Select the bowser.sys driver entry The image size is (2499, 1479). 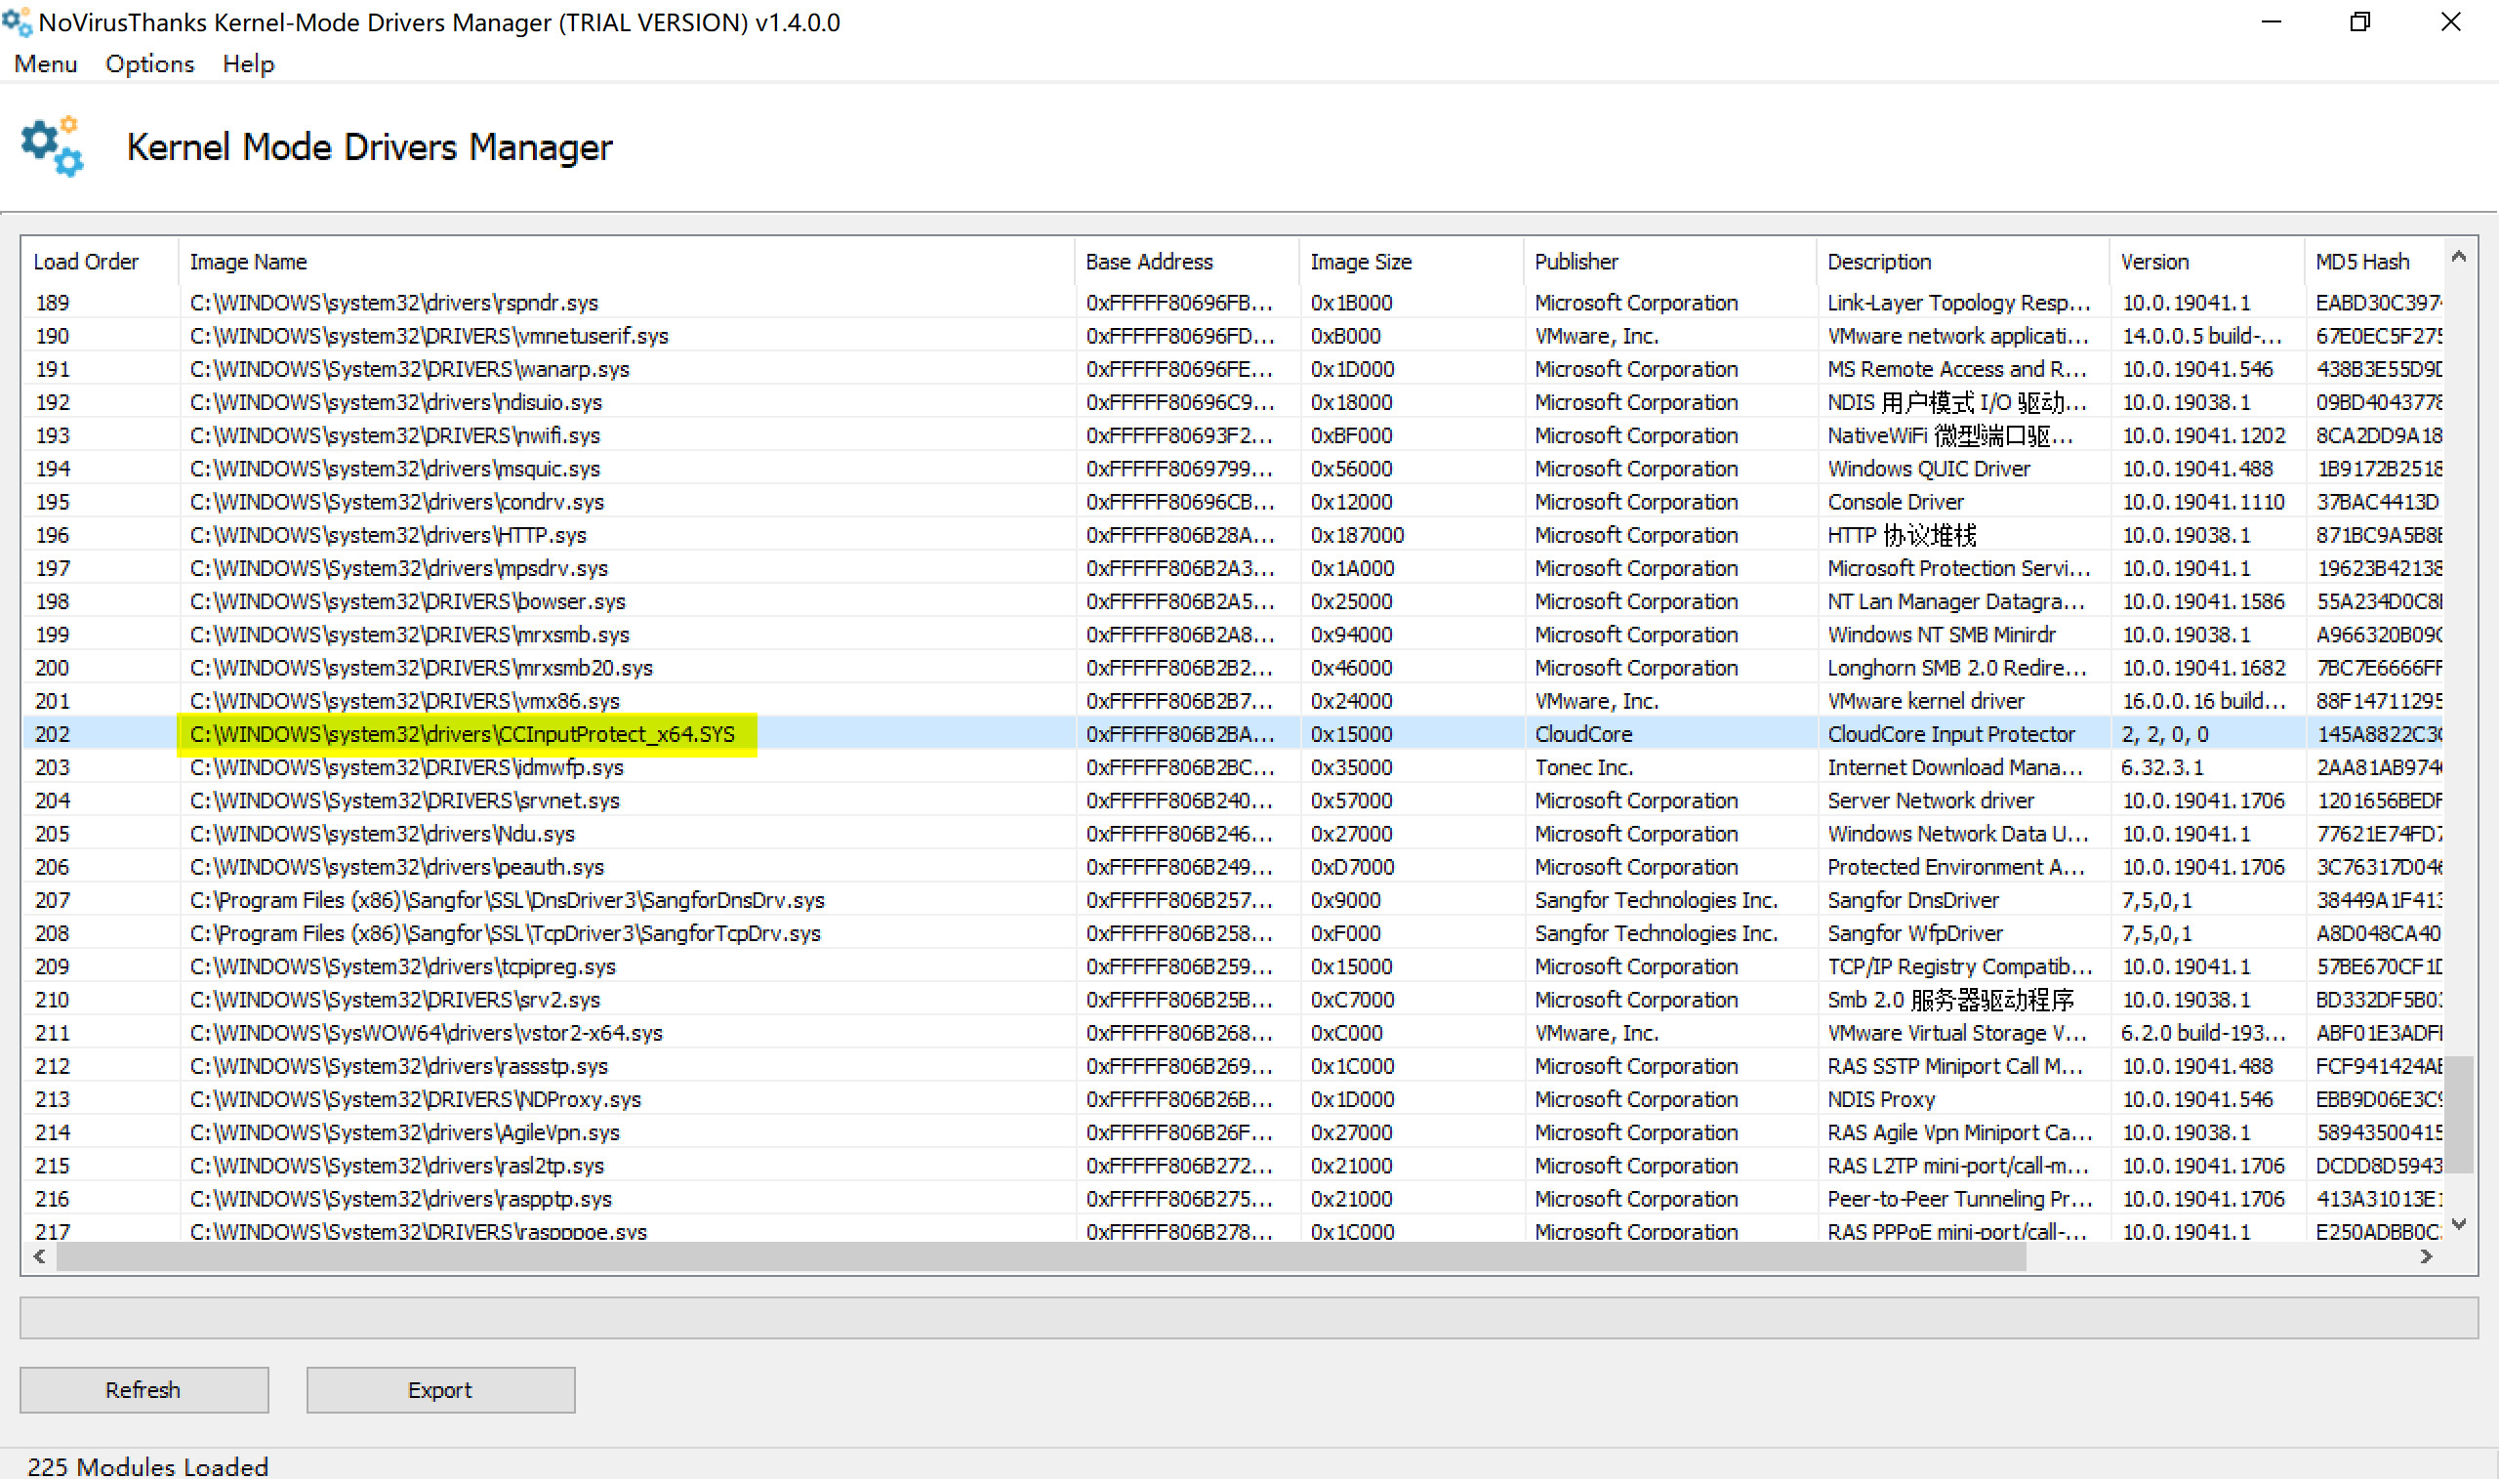(1233, 601)
